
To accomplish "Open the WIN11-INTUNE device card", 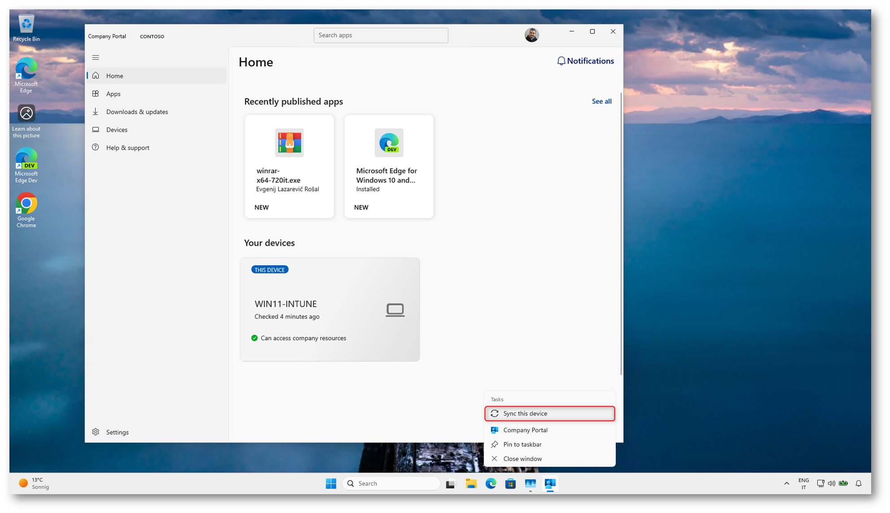I will 330,309.
